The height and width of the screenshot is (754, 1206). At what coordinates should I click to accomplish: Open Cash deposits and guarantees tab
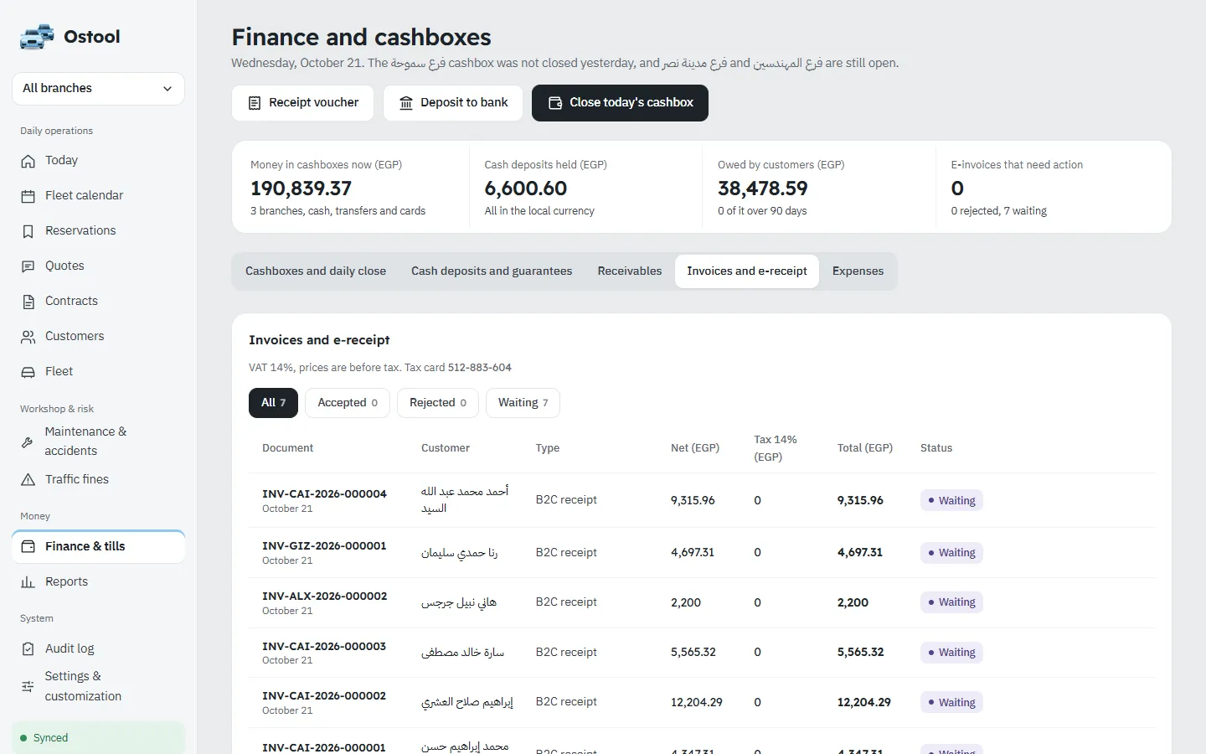(x=492, y=271)
